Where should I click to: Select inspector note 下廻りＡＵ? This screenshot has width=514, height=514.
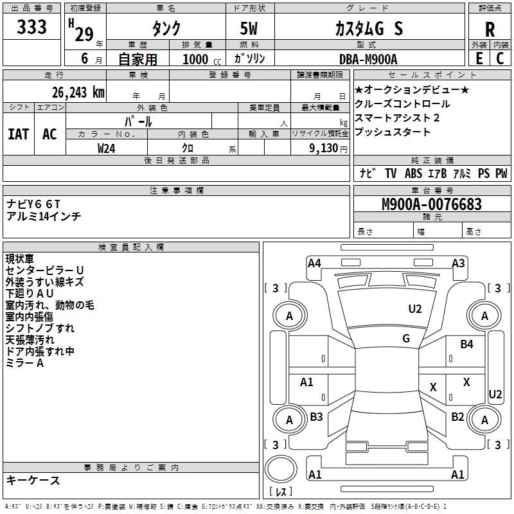pyautogui.click(x=30, y=294)
